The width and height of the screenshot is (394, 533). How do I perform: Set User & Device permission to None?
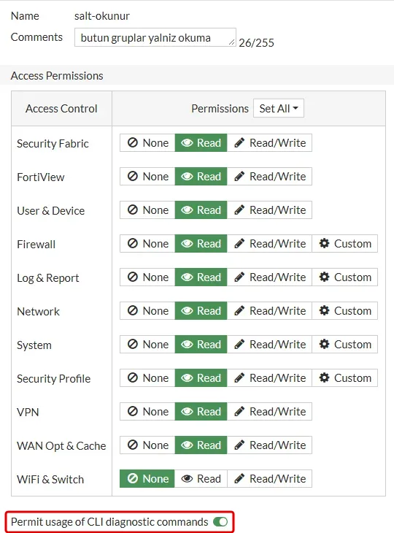(147, 210)
